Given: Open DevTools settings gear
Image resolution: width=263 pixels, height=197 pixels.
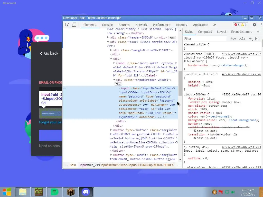Looking at the screenshot, I should coord(255,25).
